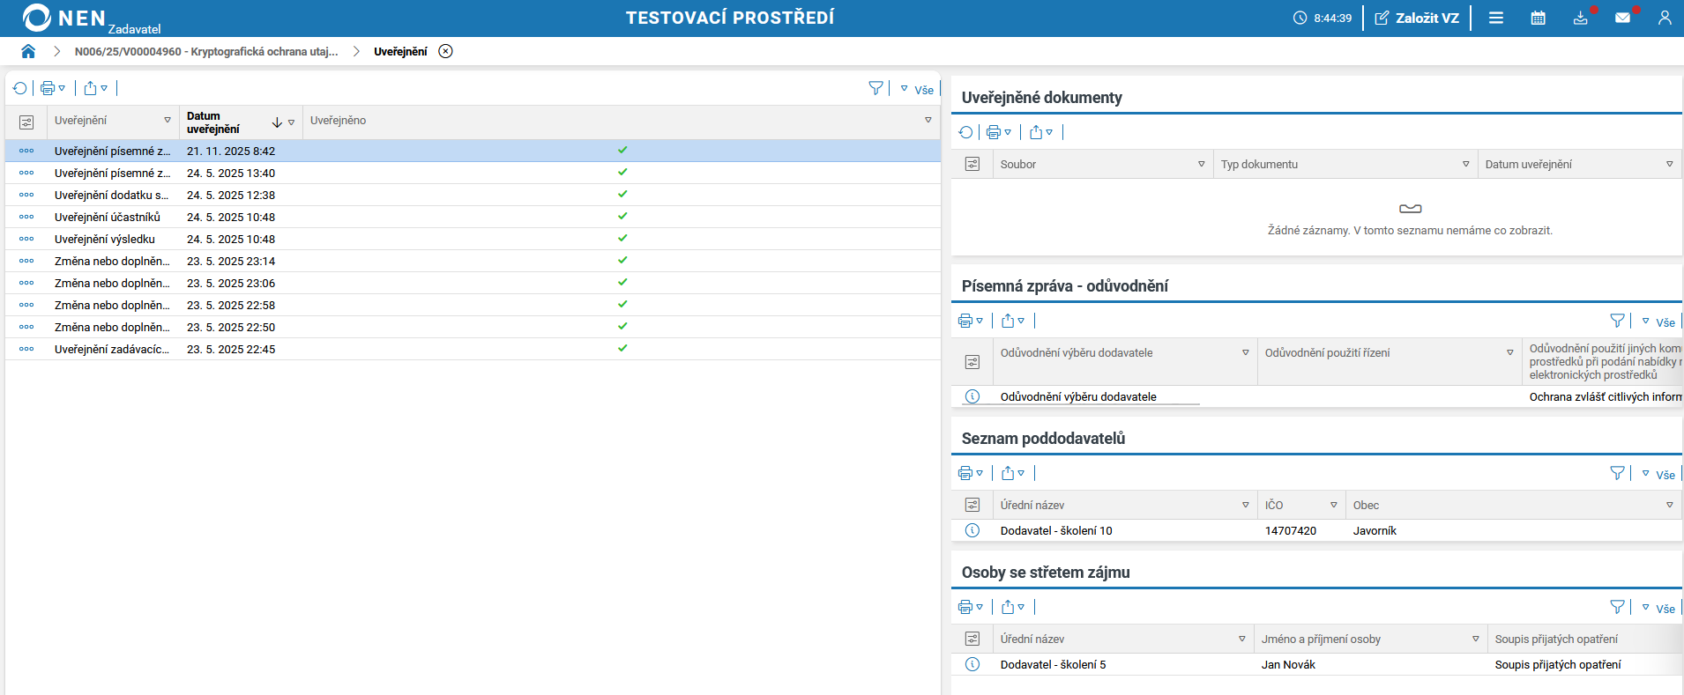Open the calendar icon in header

(x=1539, y=18)
